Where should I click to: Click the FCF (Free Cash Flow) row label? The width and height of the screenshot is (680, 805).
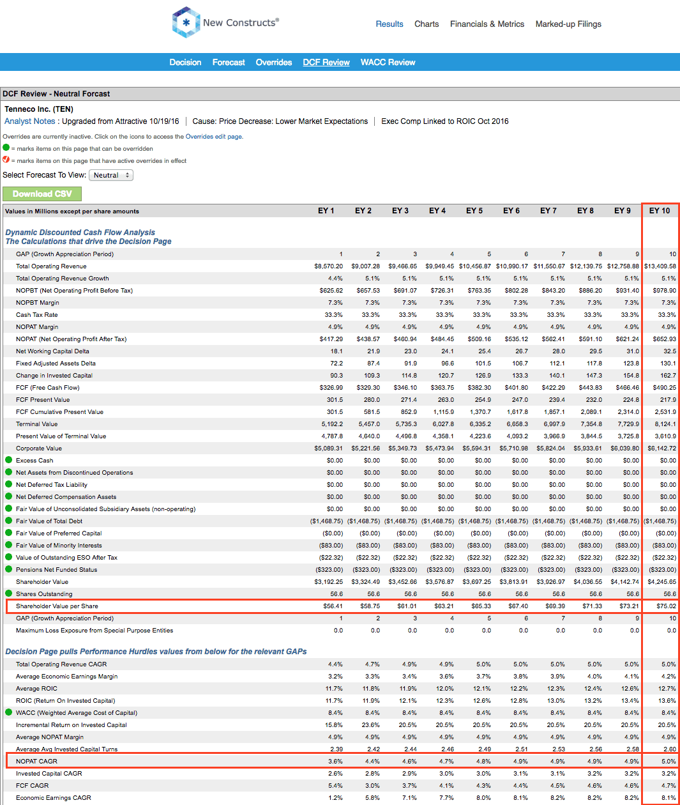[48, 388]
